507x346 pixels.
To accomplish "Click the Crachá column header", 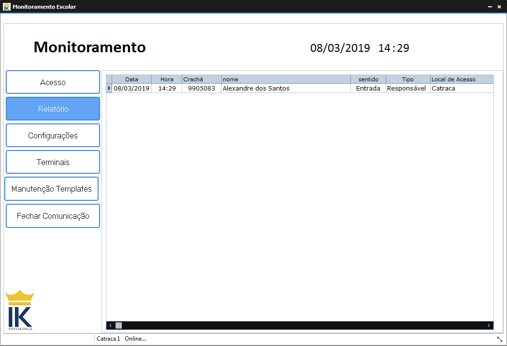I will [x=193, y=79].
